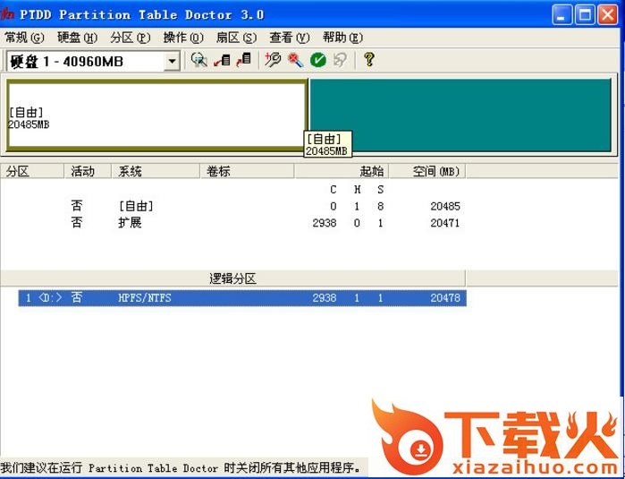Open the 硬盘(H) menu

point(77,38)
